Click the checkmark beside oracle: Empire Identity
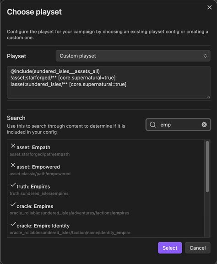 click(x=13, y=224)
